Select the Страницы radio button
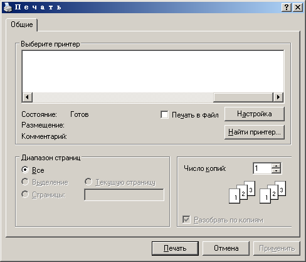Viewport: 306px width, 262px height. point(25,194)
